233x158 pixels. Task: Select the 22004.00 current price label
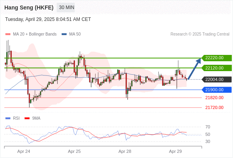217,79
